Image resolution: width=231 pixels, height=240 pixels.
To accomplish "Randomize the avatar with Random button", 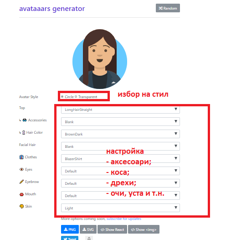I will pos(168,8).
